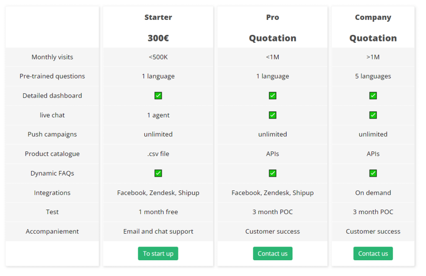Click the Starter '.csv file' catalogue cell
Viewport: 426px width, 276px height.
[x=158, y=154]
